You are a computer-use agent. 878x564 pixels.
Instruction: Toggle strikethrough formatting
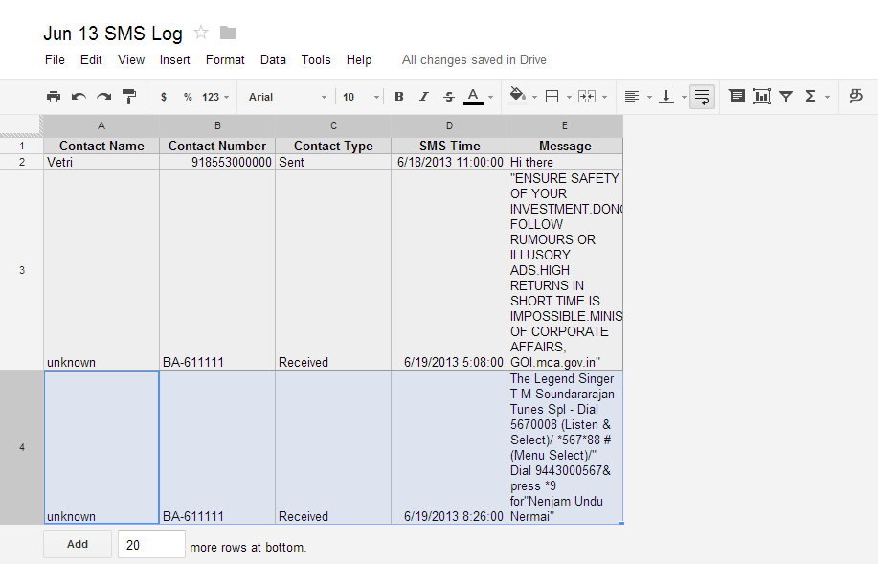click(449, 97)
